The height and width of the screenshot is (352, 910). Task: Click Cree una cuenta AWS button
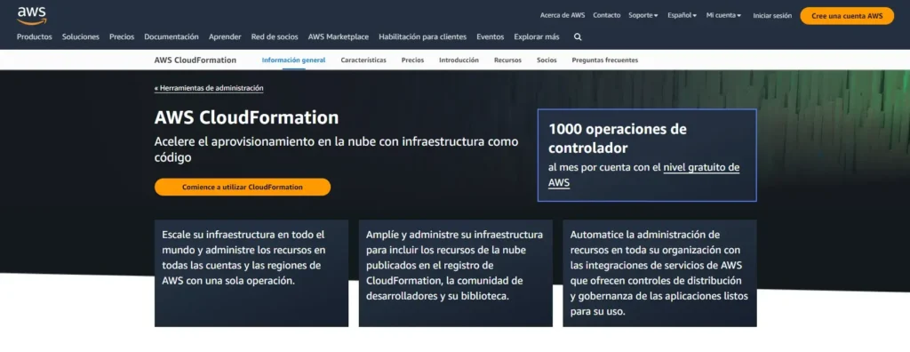(847, 16)
